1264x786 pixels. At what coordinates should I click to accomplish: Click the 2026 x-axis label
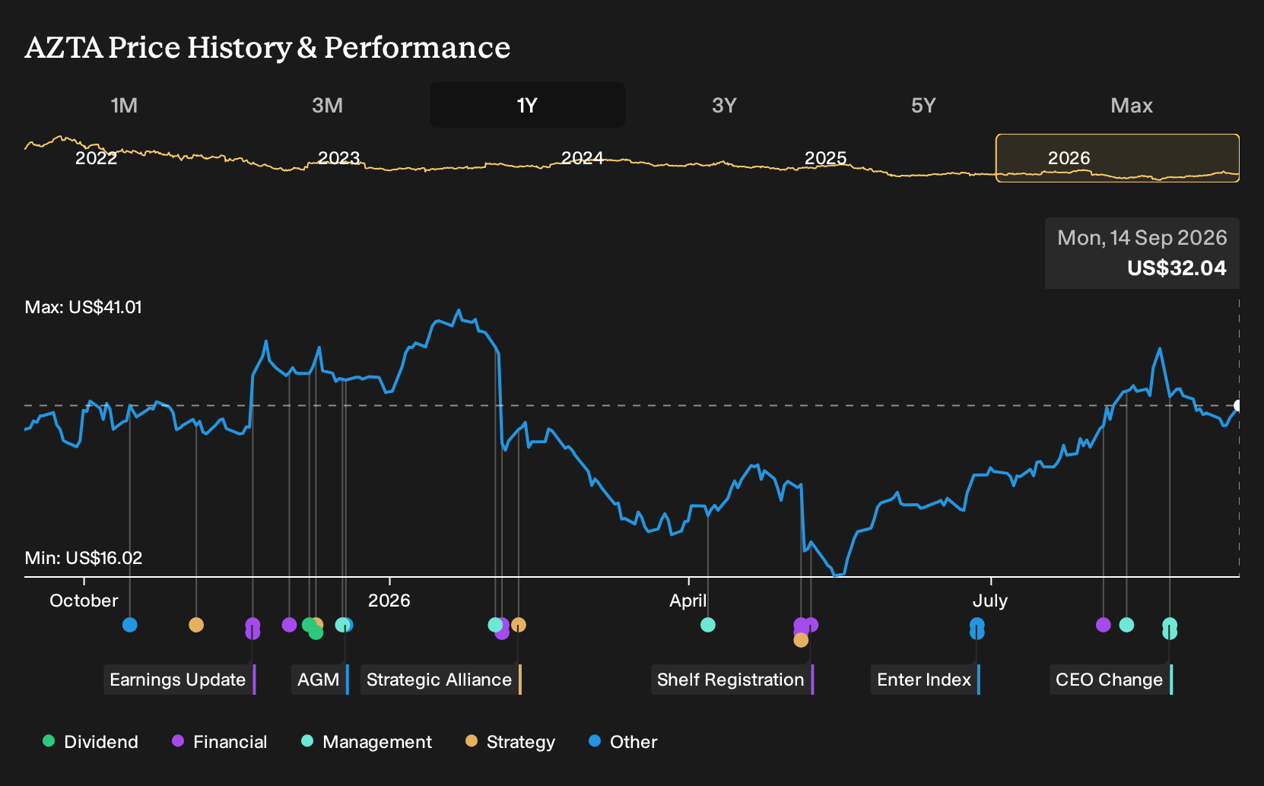[389, 601]
